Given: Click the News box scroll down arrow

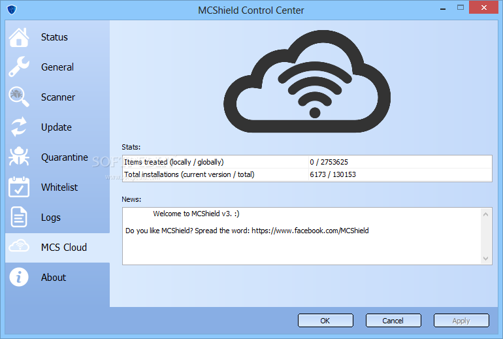Looking at the screenshot, I should [x=485, y=259].
